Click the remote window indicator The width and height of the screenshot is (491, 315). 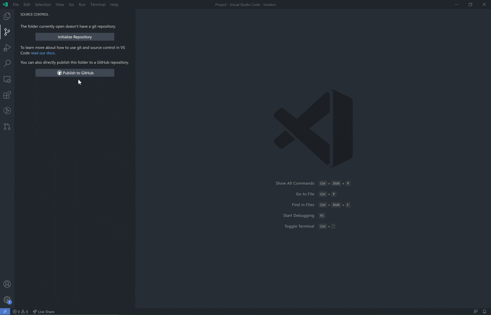click(5, 311)
